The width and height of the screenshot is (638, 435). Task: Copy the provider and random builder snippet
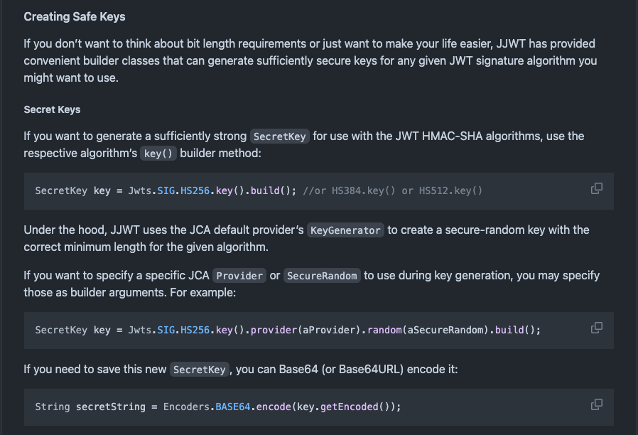(x=597, y=328)
